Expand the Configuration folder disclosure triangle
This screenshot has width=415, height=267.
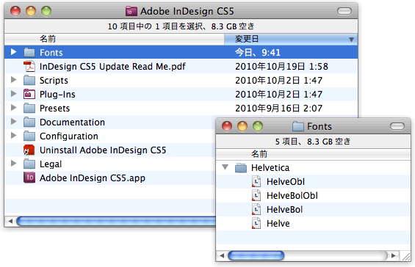pyautogui.click(x=13, y=136)
